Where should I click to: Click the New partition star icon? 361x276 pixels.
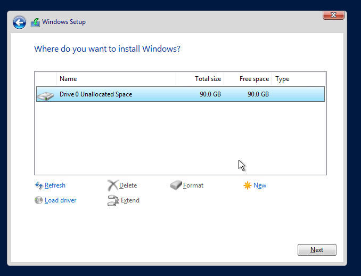[x=247, y=185]
